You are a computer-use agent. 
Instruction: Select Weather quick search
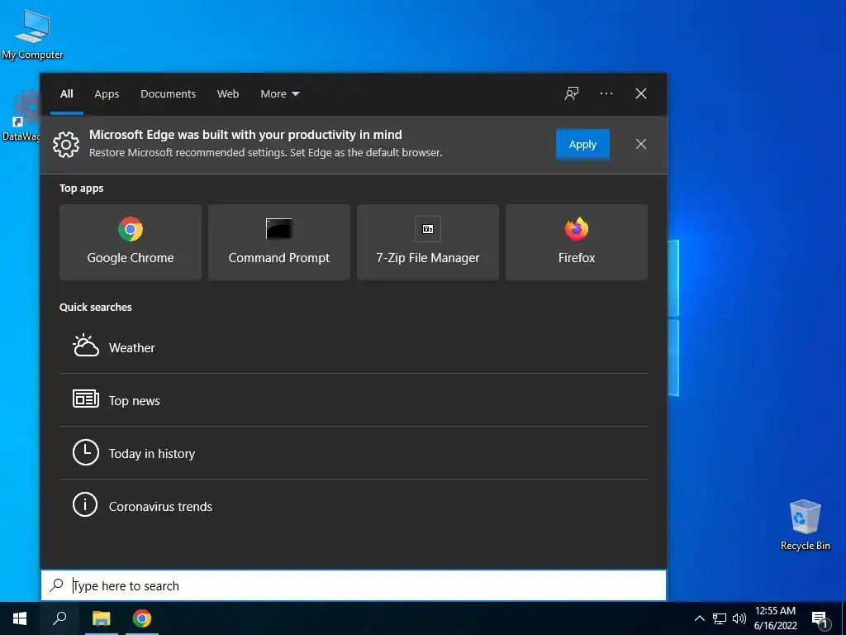click(354, 347)
